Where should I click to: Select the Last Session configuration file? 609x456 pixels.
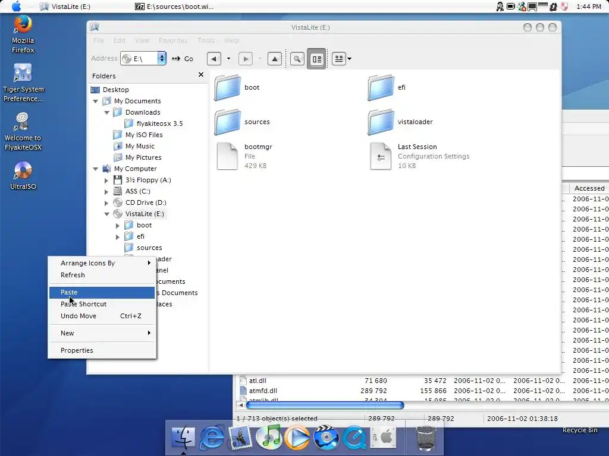pyautogui.click(x=419, y=156)
